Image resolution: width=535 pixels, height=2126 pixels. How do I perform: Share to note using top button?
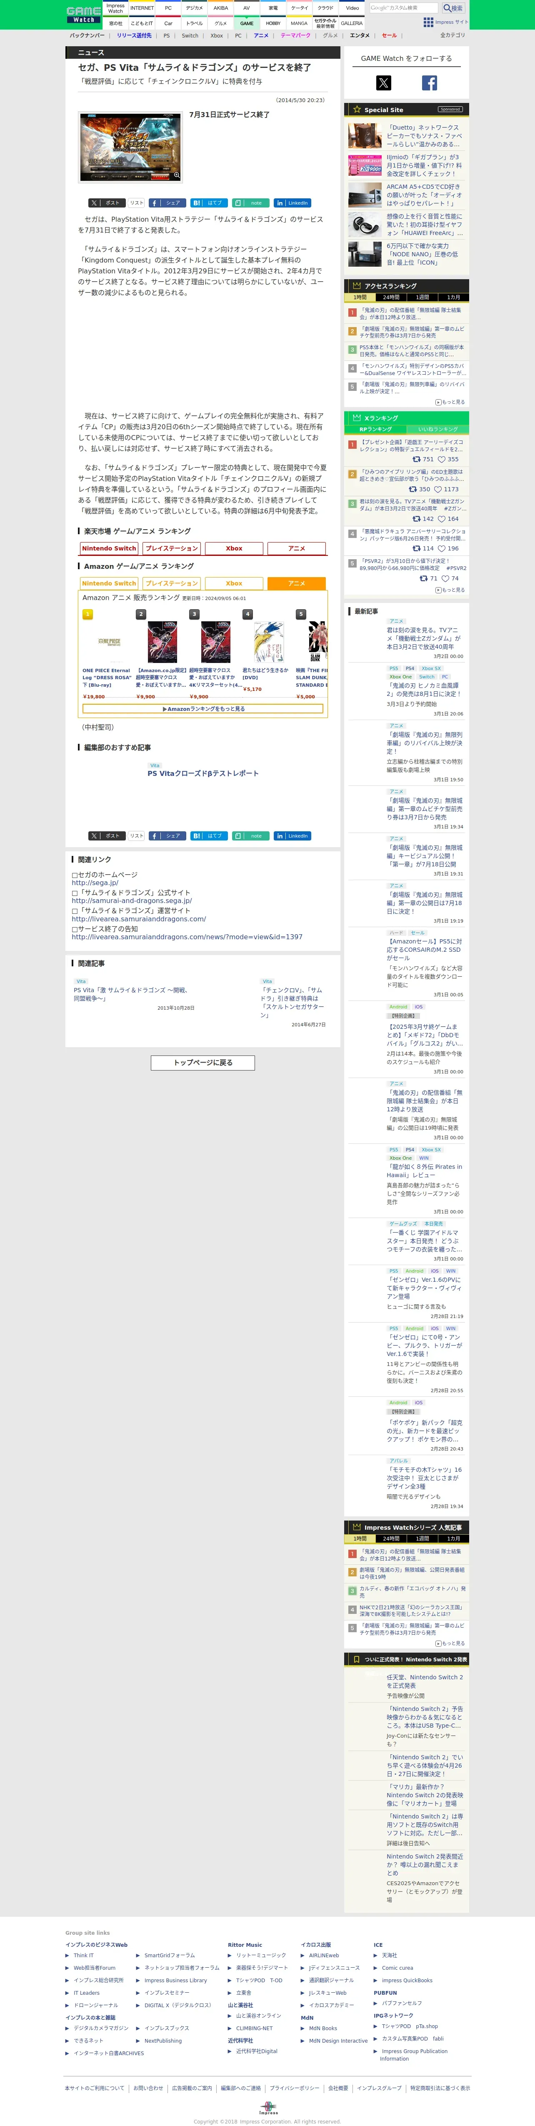coord(251,203)
